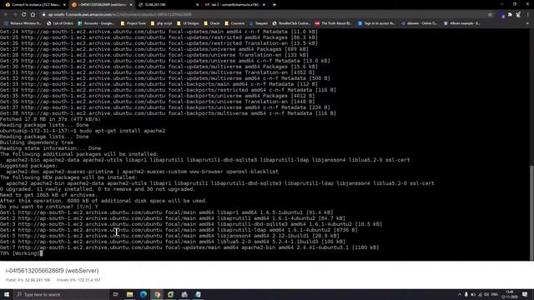Open the Reliance Wireless bookmark
The image size is (534, 300).
pos(23,23)
